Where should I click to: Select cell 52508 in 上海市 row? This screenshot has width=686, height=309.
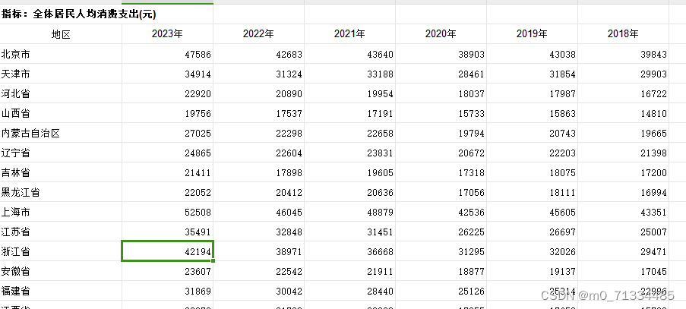click(168, 212)
